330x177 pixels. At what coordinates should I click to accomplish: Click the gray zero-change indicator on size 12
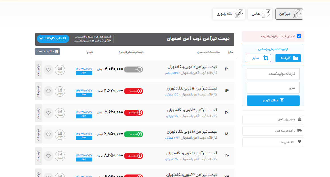(x=133, y=69)
